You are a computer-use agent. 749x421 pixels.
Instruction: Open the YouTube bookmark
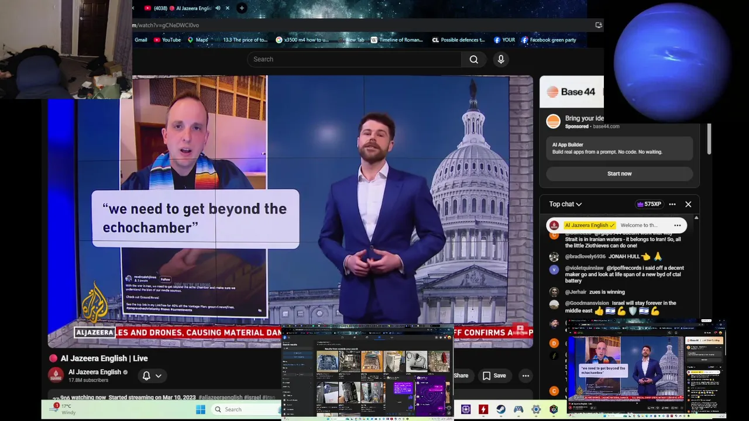click(167, 40)
